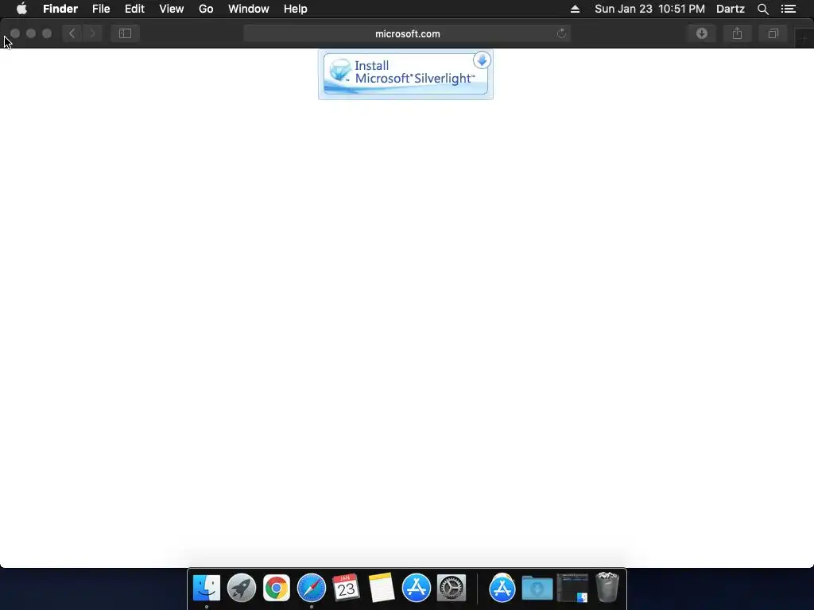This screenshot has height=610, width=814.
Task: Click the date and time in the menu bar
Action: 650,9
